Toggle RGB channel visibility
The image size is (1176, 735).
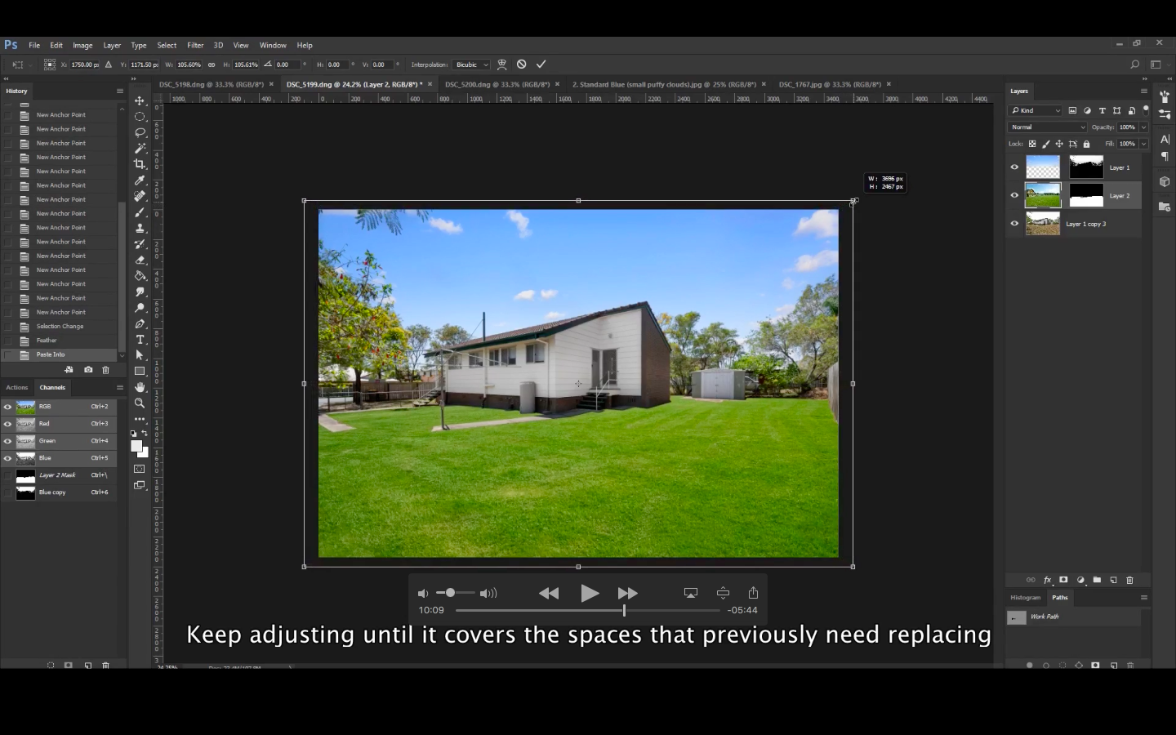(7, 407)
